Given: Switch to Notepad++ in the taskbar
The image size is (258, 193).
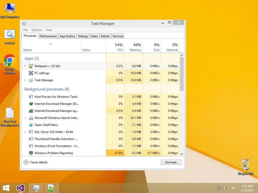Looking at the screenshot, I should click(x=51, y=188).
